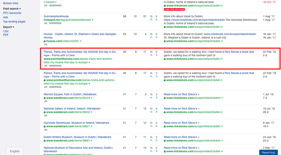The height and width of the screenshot is (155, 281).
Task: Open National Gallery of Ireland Wanderant link
Action: click(x=72, y=108)
